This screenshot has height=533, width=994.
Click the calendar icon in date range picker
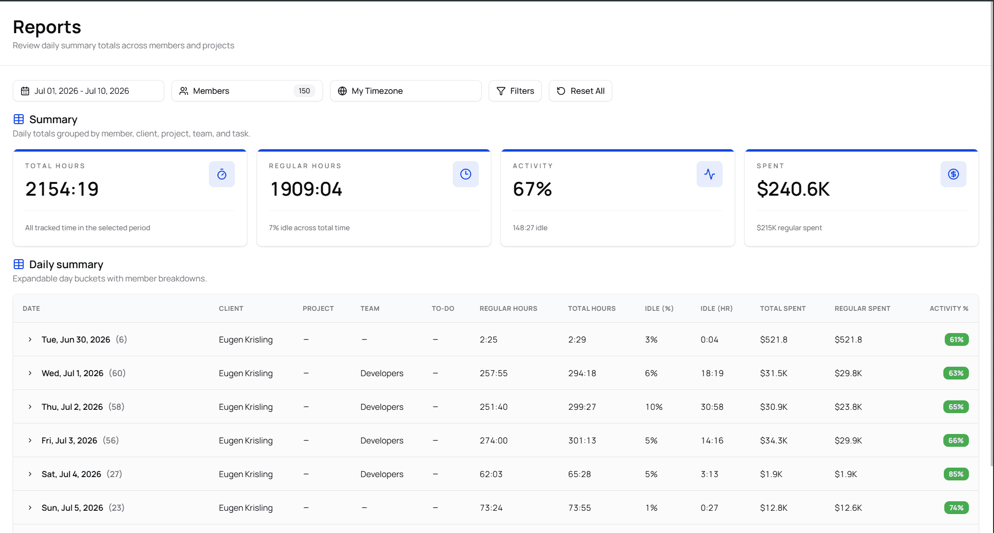25,91
